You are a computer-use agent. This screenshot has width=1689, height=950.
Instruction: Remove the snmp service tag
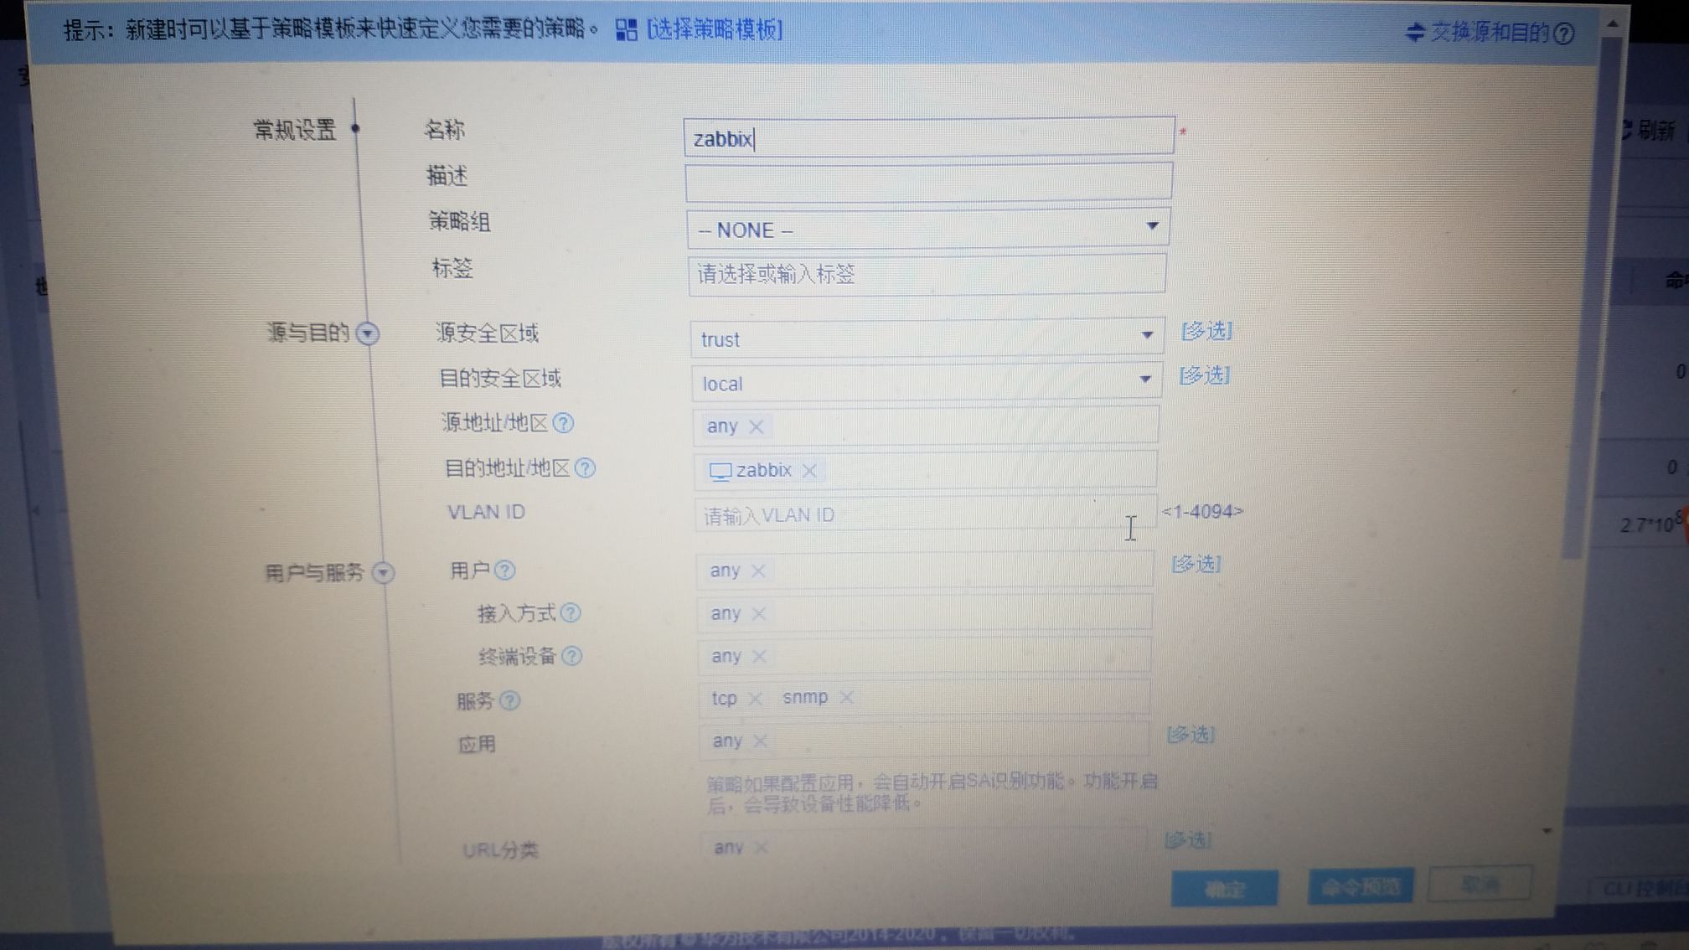(x=847, y=698)
